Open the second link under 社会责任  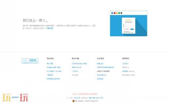105,68
